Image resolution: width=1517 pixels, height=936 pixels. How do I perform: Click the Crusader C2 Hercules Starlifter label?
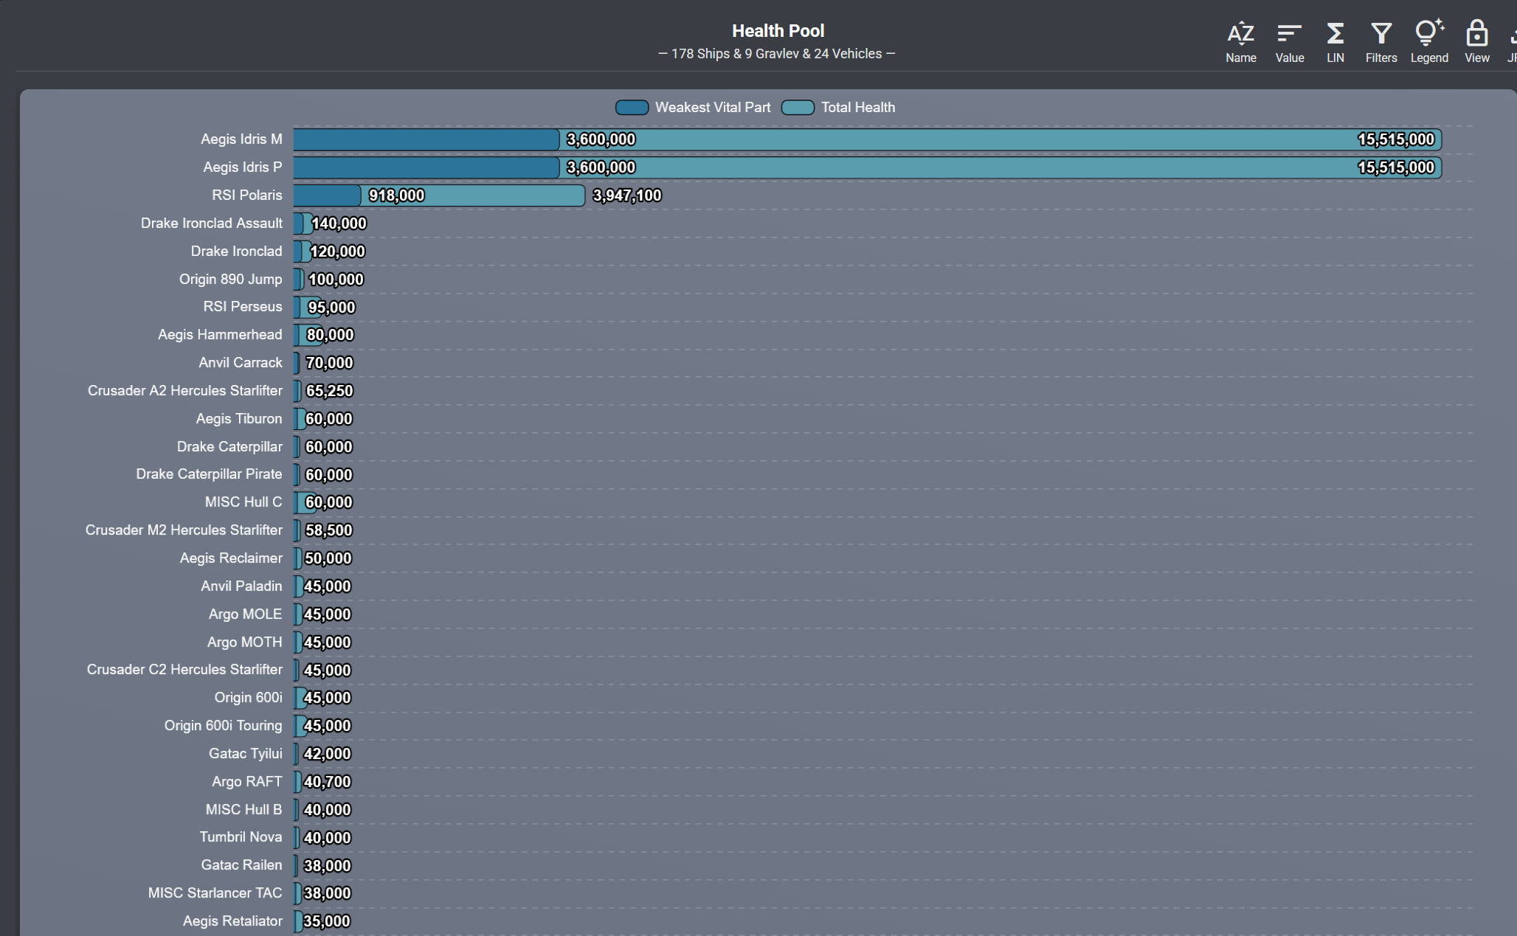184,670
